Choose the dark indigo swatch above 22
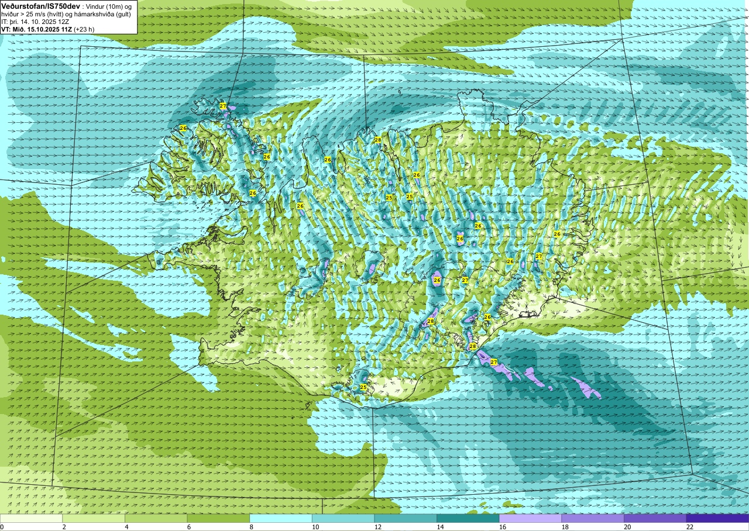Image resolution: width=749 pixels, height=531 pixels. [718, 518]
